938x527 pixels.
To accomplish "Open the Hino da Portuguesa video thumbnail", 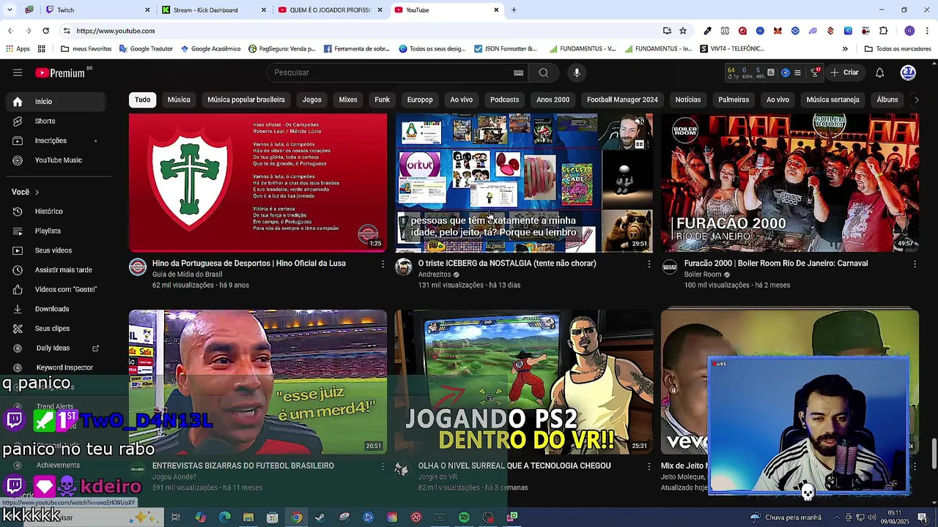I will pyautogui.click(x=258, y=182).
